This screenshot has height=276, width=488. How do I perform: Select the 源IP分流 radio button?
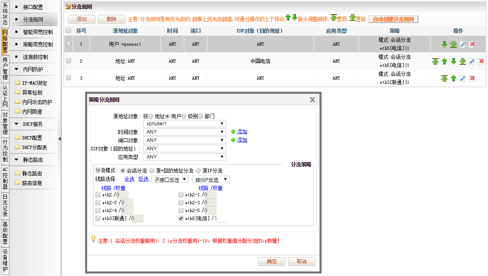pyautogui.click(x=199, y=171)
